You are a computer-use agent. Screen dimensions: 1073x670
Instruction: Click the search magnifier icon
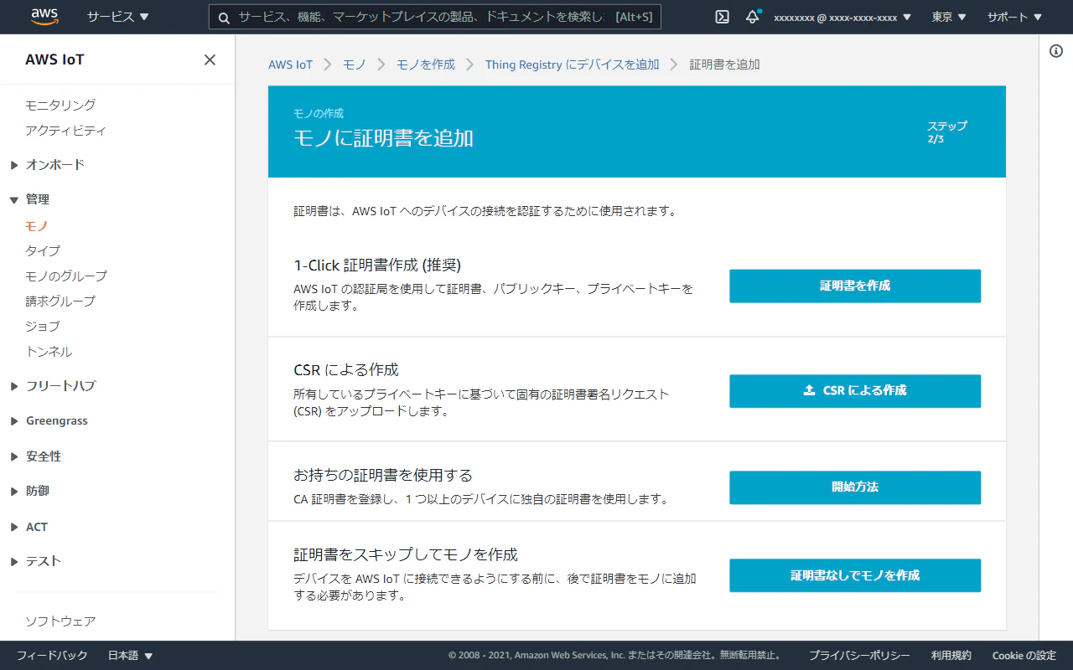[x=223, y=17]
